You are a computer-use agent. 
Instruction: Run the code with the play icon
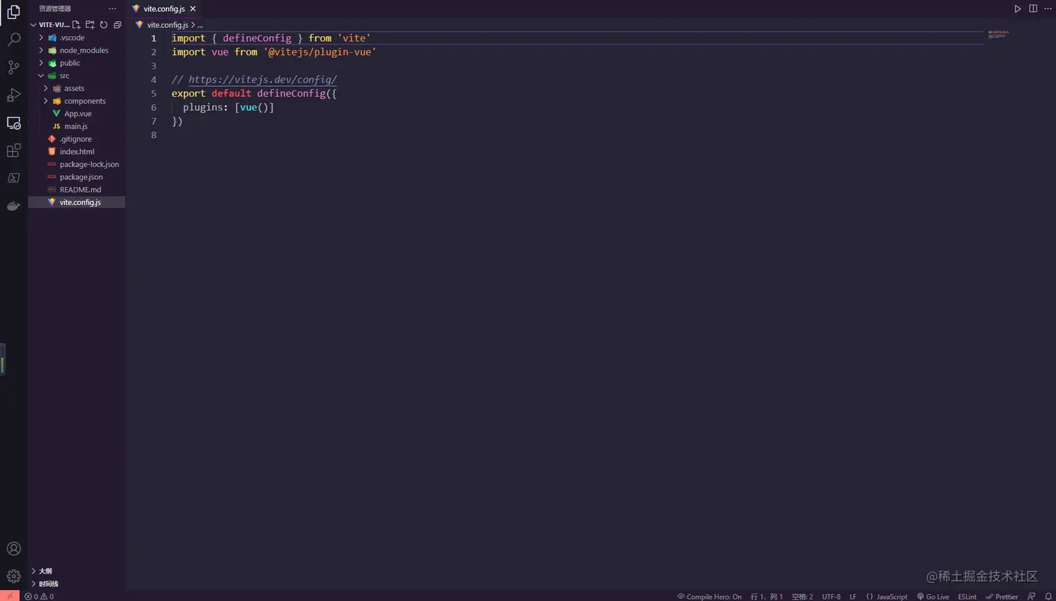coord(1018,8)
